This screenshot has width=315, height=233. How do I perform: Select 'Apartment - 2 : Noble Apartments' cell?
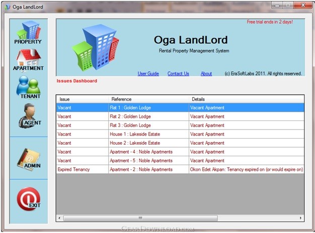pyautogui.click(x=148, y=169)
